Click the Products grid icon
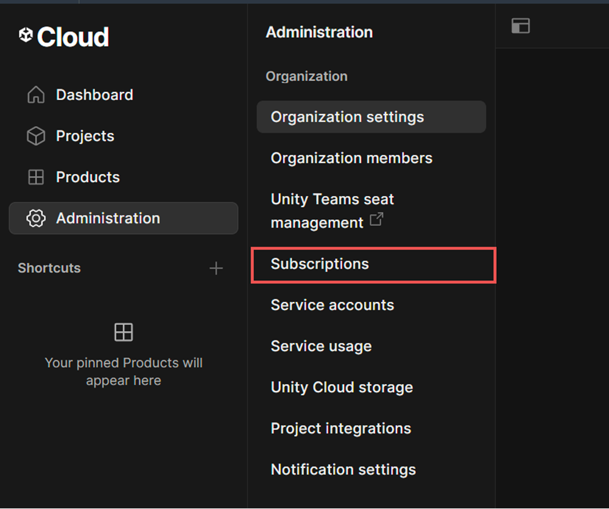Image resolution: width=609 pixels, height=509 pixels. pos(36,177)
